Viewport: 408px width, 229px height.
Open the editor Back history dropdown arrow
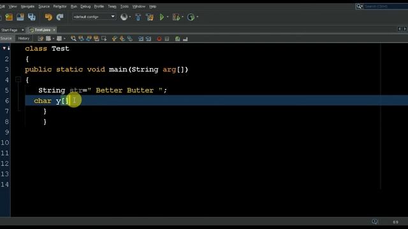[x=54, y=39]
